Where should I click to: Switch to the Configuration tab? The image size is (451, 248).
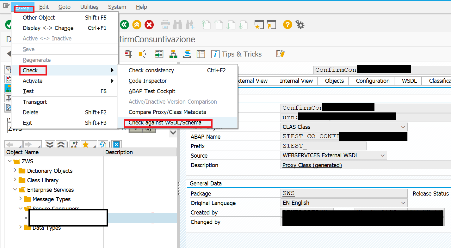[x=373, y=81]
